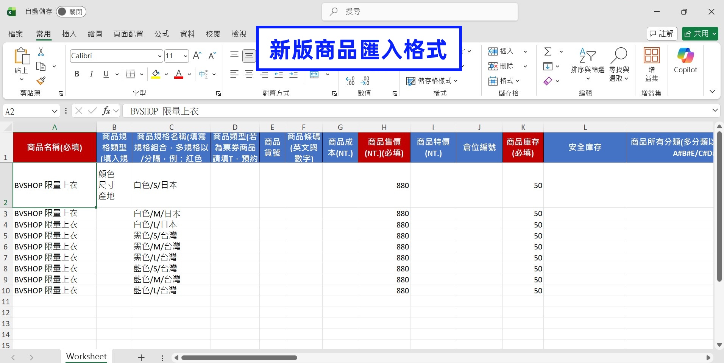Open the 增益集 add-ins icon

pos(651,64)
